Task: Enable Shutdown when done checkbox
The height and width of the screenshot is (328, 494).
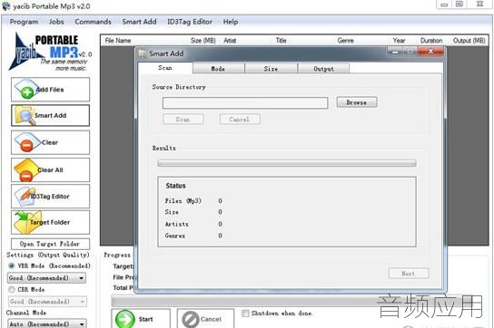Action: pyautogui.click(x=245, y=314)
